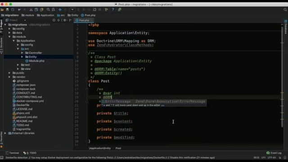
Task: Select the migrations breadcrumb
Action: [x=10, y=15]
